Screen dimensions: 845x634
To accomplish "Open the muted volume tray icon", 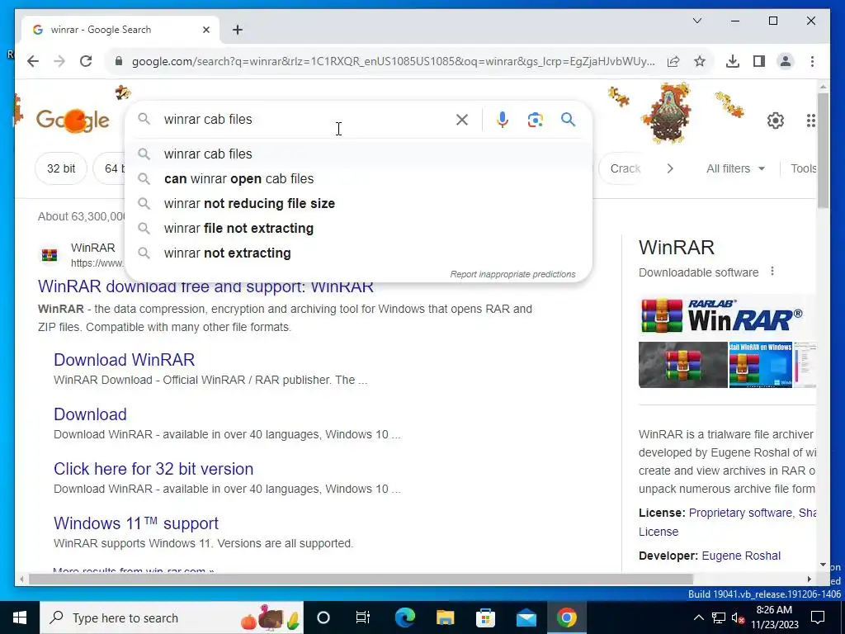I will (x=739, y=617).
